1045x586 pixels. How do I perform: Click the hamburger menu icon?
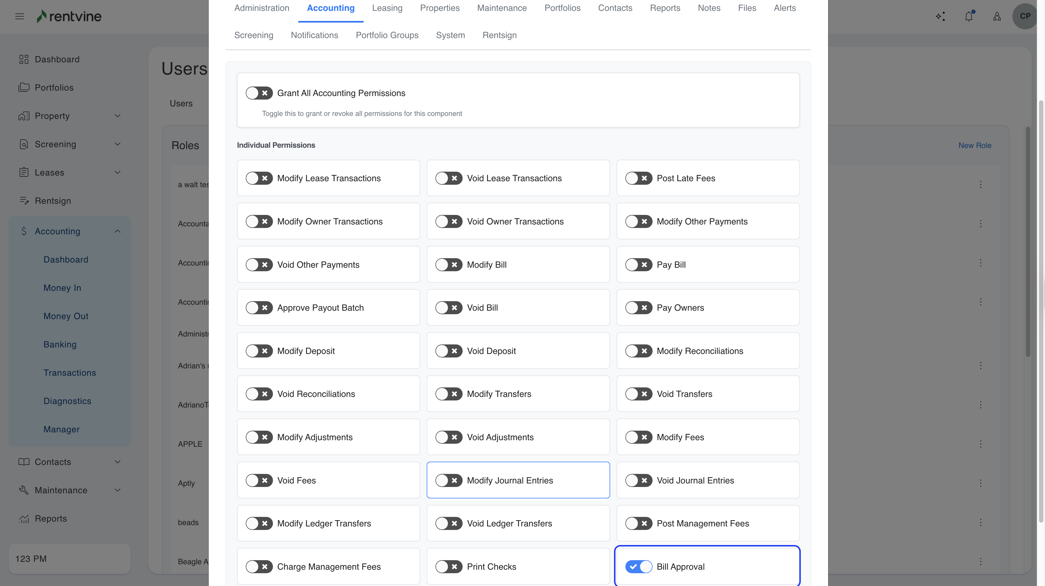20,17
